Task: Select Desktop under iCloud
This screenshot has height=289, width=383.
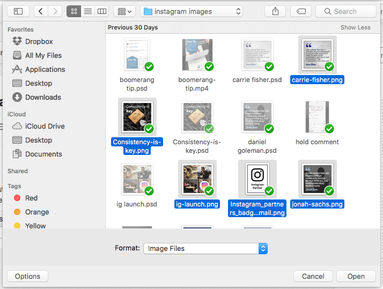Action: tap(38, 140)
